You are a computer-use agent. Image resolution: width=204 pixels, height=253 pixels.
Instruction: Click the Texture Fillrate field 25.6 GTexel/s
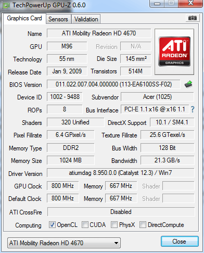click(x=168, y=135)
